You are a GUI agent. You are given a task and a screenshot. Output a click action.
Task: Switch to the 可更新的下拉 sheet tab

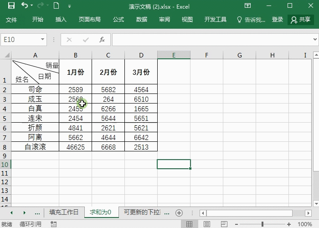pos(142,212)
